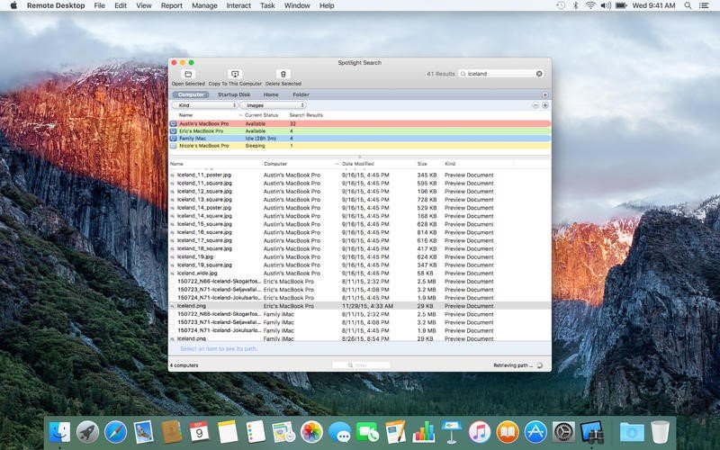Open the Report menu

point(172,5)
